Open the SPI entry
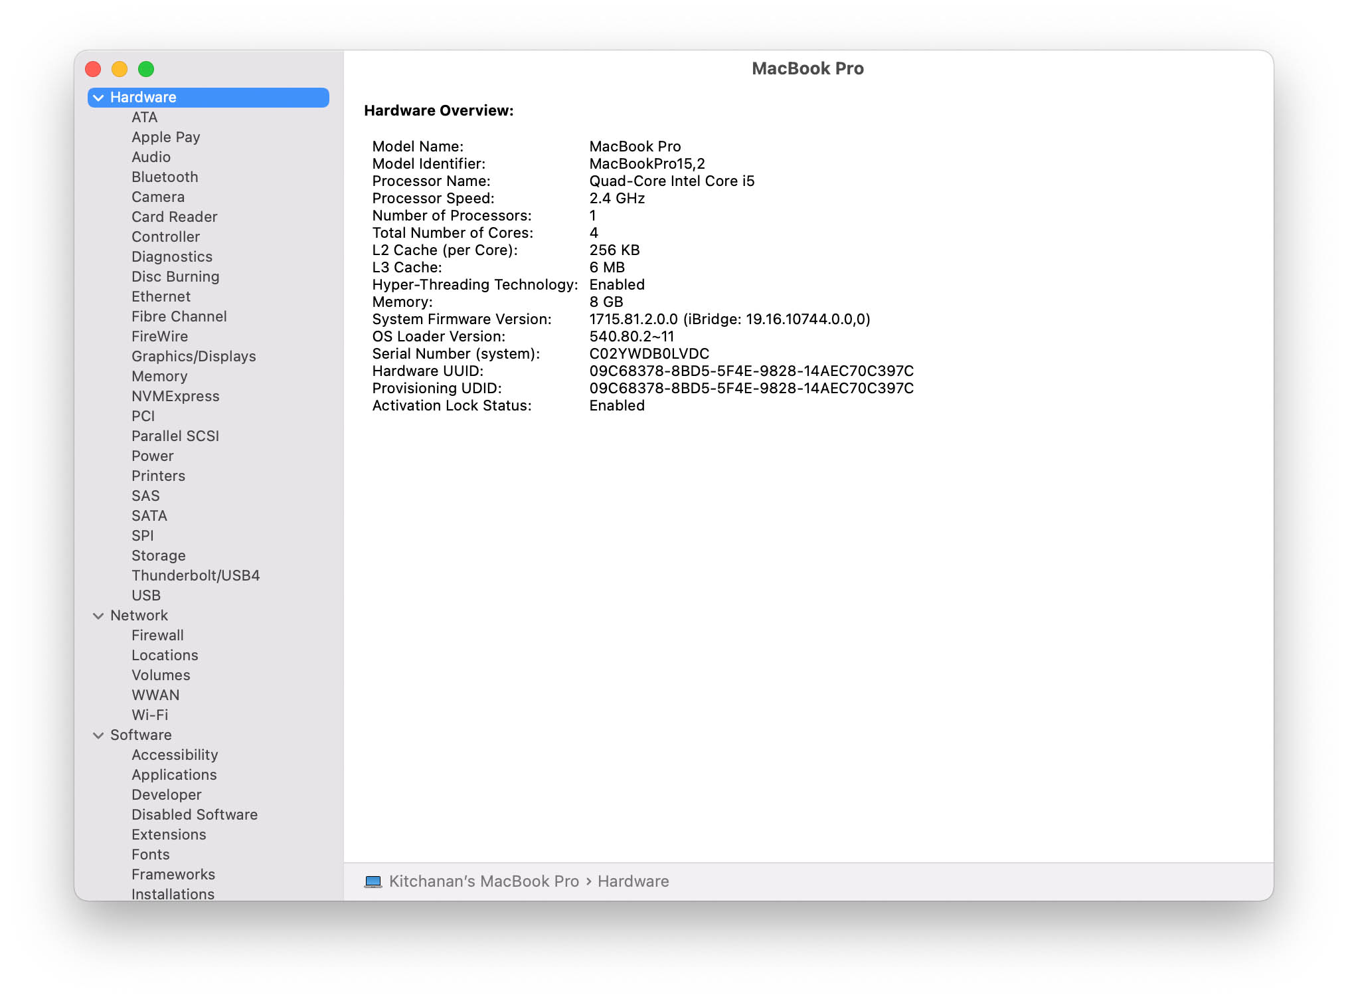 [142, 536]
